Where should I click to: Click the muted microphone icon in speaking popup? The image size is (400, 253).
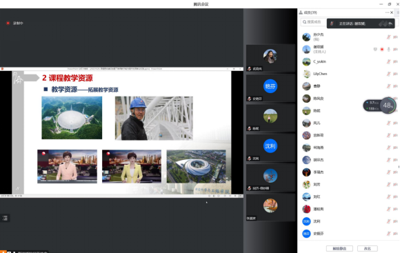point(332,23)
